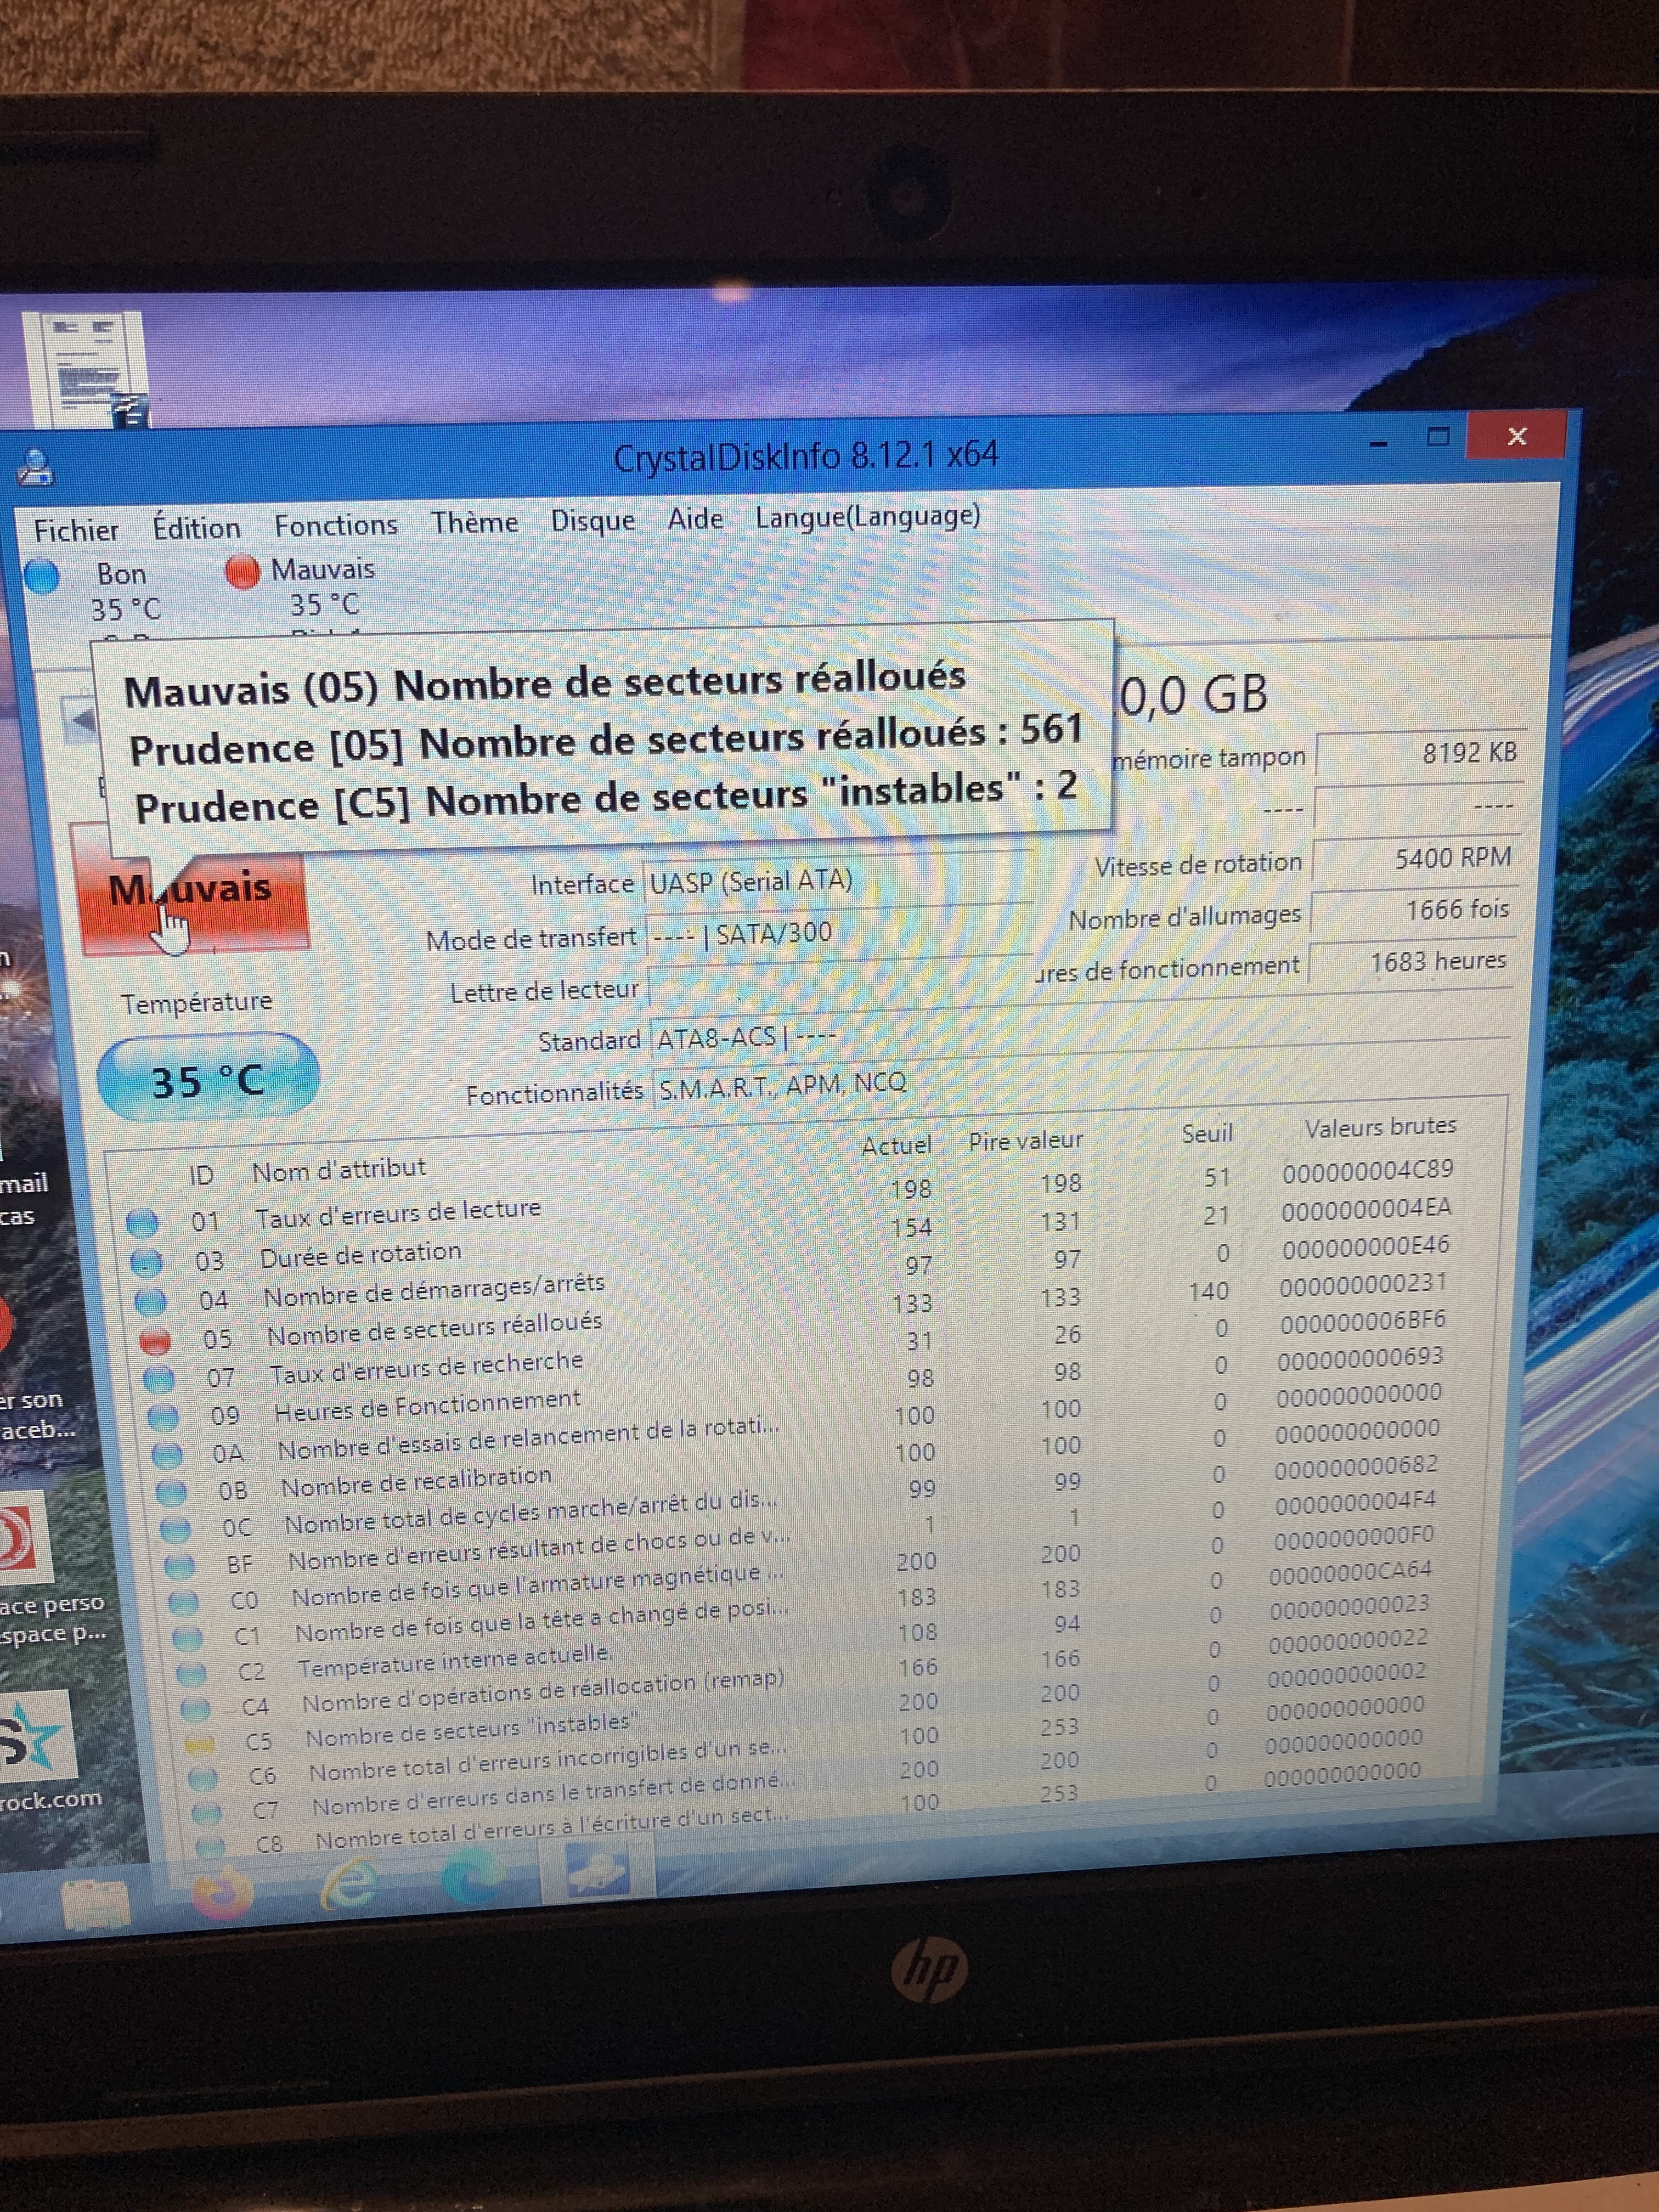Click the status icon of attribute 07
Viewport: 1659px width, 2212px height.
[159, 1379]
